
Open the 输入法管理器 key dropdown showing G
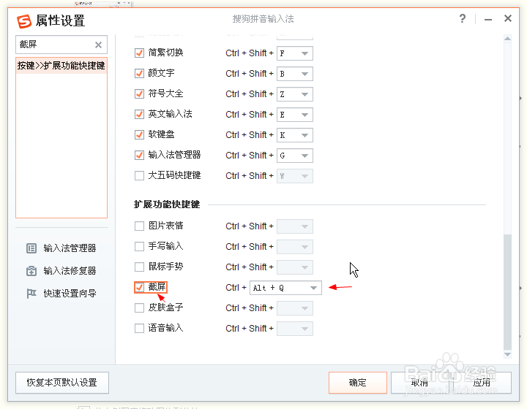coord(295,156)
